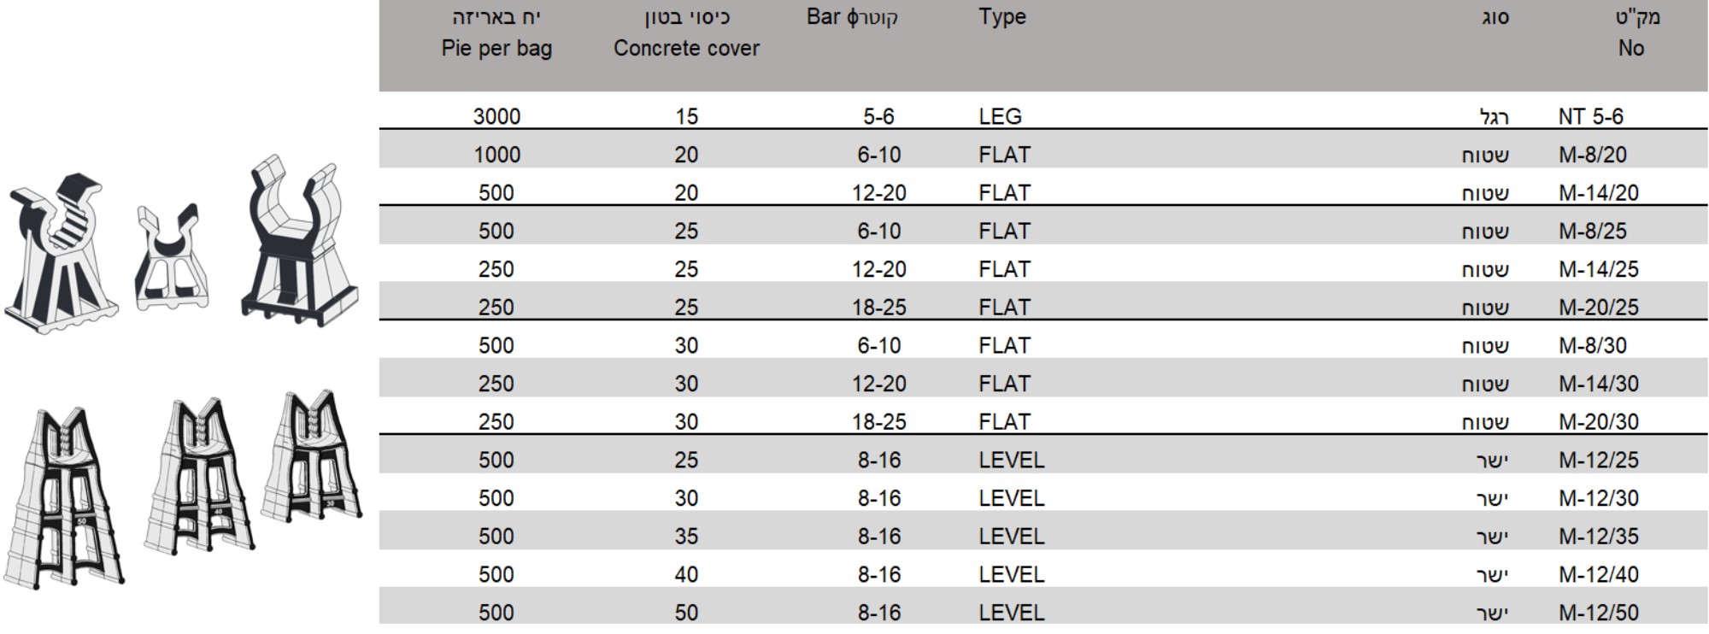The height and width of the screenshot is (634, 1709).
Task: Click product number M-8/20
Action: click(1592, 155)
